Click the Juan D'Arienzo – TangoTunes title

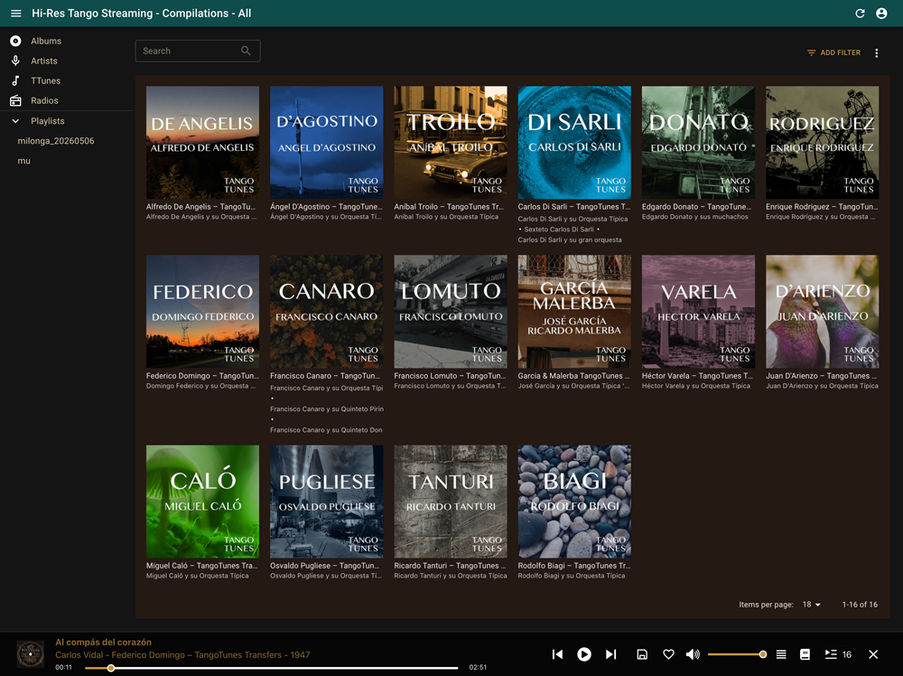(x=822, y=376)
